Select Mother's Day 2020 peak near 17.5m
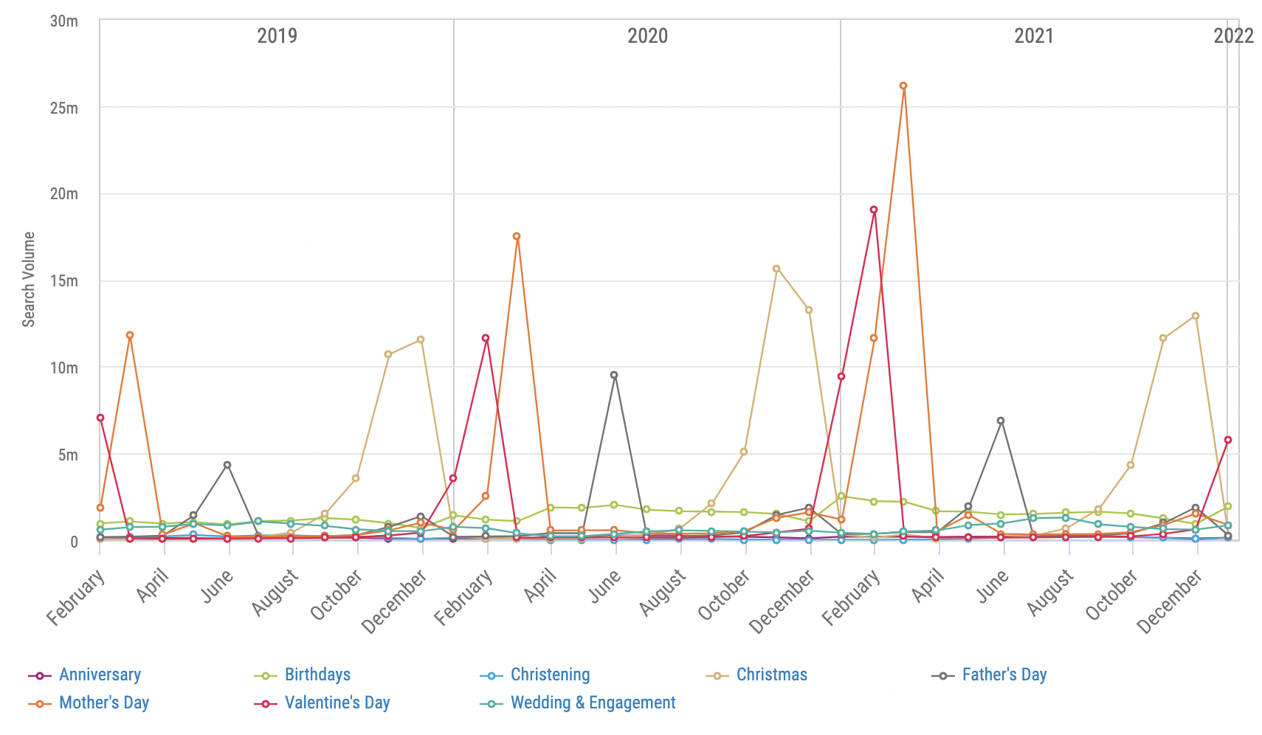This screenshot has width=1262, height=735. (x=517, y=236)
